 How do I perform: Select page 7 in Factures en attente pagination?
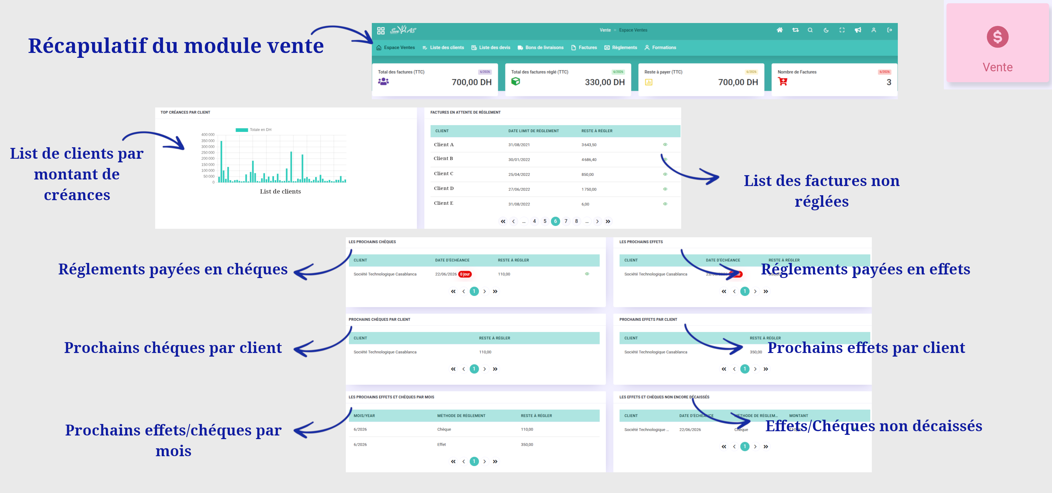click(x=566, y=221)
